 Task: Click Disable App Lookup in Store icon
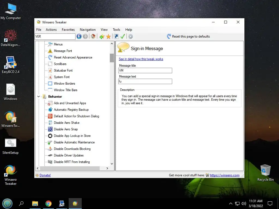click(x=50, y=136)
